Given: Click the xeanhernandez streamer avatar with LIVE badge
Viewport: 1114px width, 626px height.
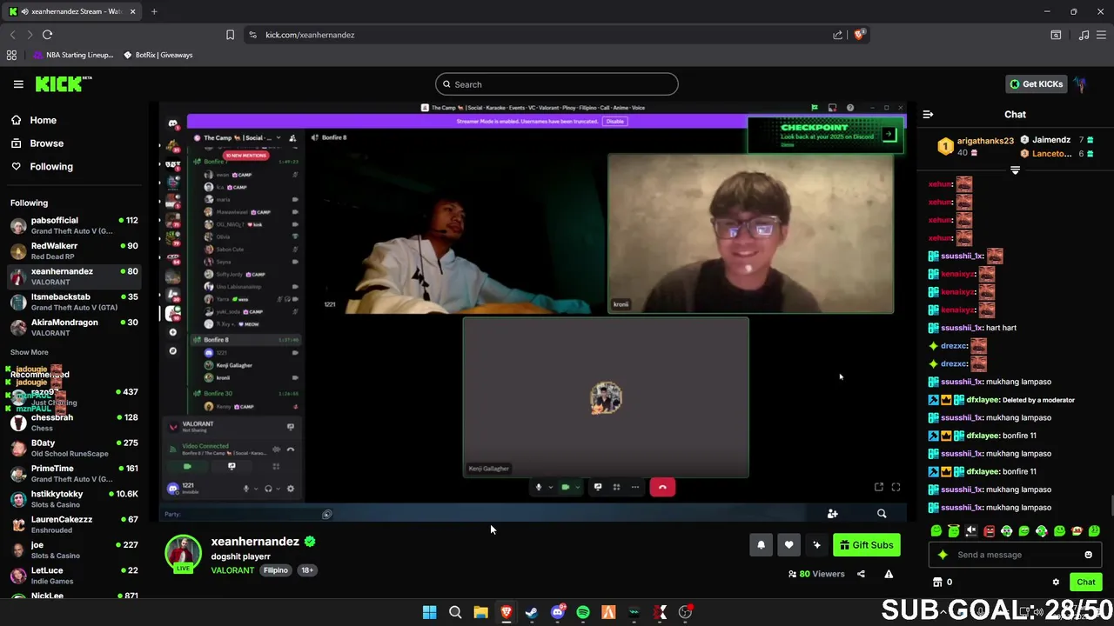Looking at the screenshot, I should pos(183,554).
